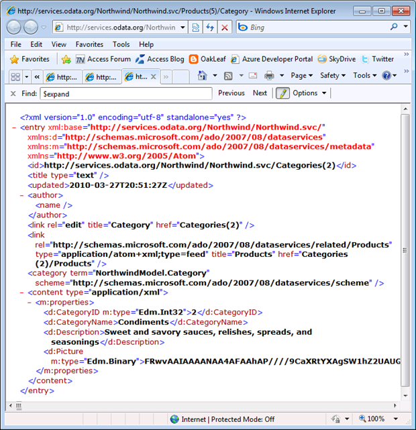416x430 pixels.
Task: Open the Print dropdown arrow
Action: pos(282,75)
